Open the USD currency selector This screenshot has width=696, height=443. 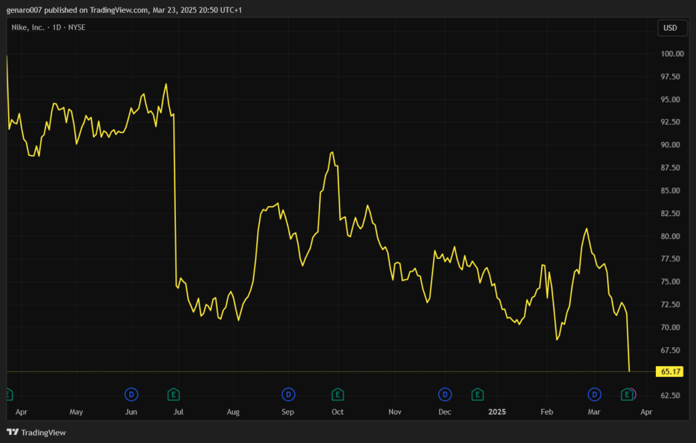[x=670, y=28]
